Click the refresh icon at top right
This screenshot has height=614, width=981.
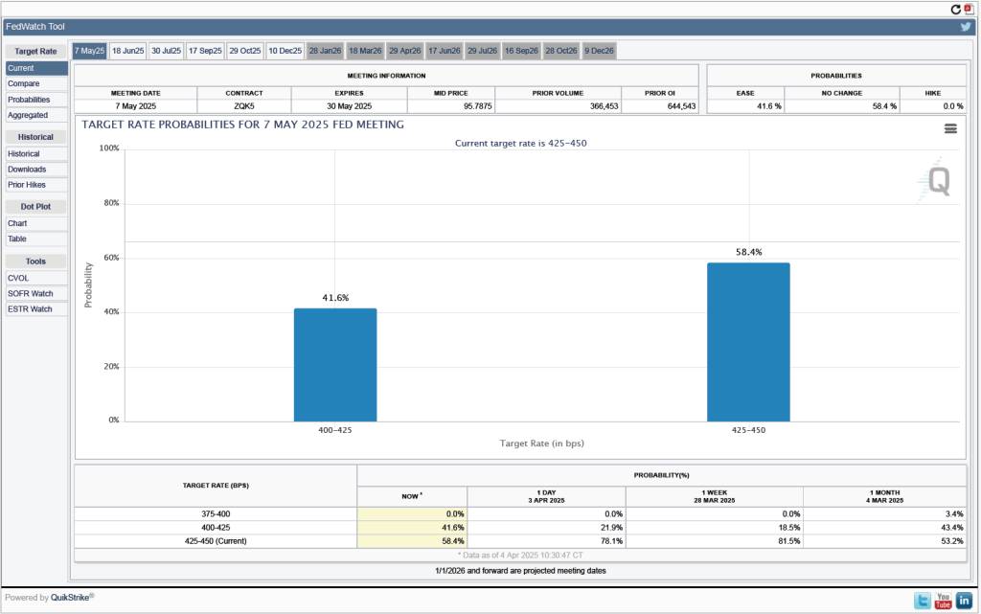click(955, 9)
